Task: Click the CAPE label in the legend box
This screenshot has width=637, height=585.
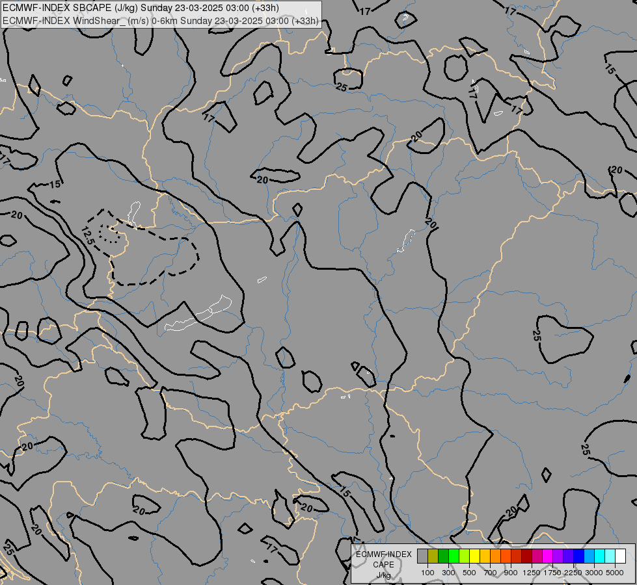Action: 383,565
